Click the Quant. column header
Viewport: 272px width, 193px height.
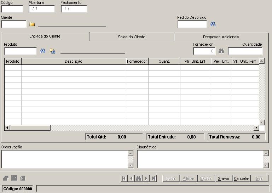(164, 61)
